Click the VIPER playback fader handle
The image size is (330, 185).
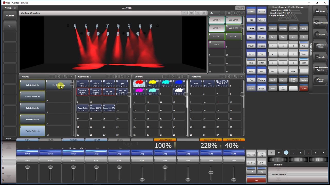coord(27,167)
